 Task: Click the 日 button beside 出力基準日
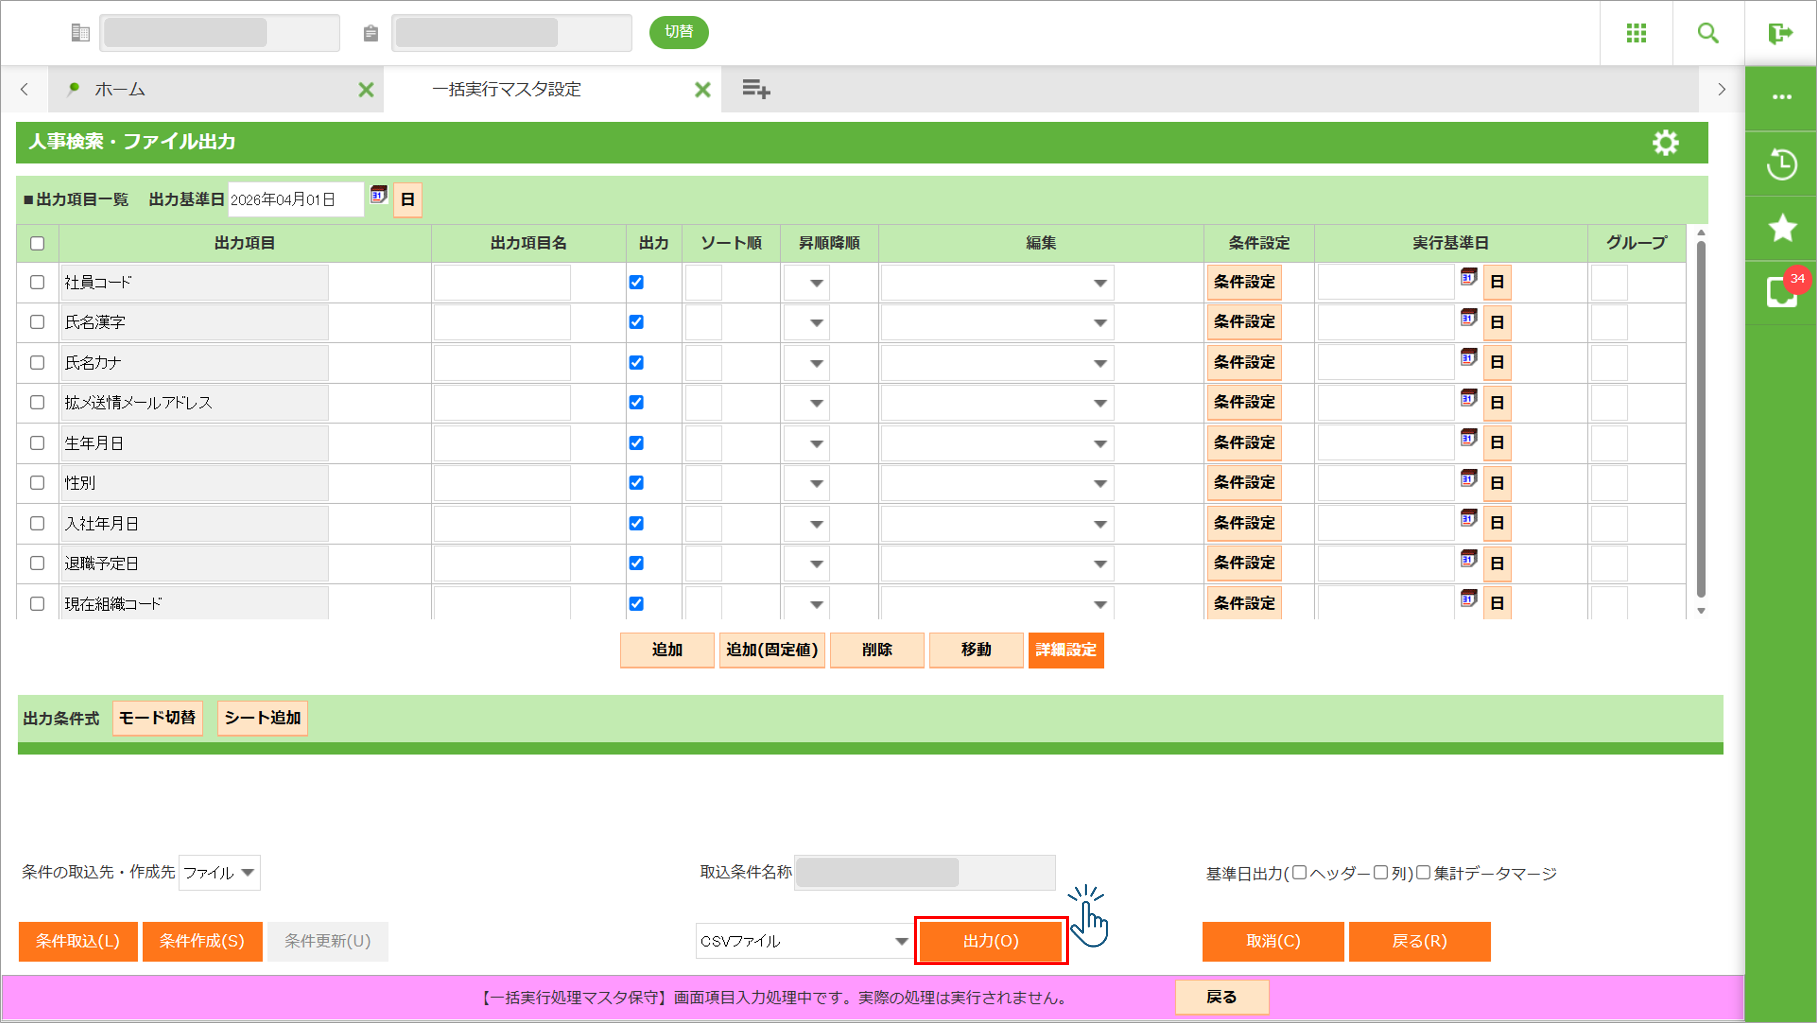point(408,200)
